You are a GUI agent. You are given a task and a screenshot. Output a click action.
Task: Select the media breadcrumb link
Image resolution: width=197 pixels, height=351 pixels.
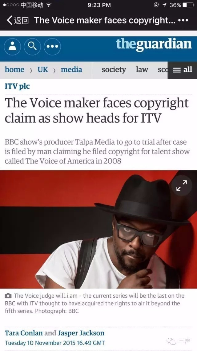tap(71, 70)
